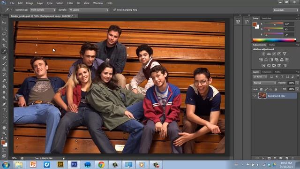Select the Eyedropper tool in the toolbox

click(x=4, y=51)
